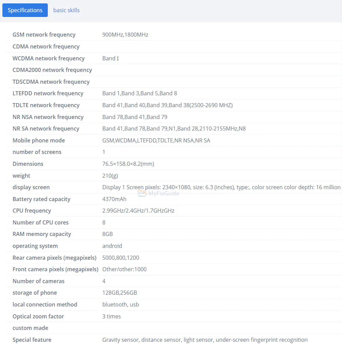342x355 pixels.
Task: Click the CDMA2000 network frequency label
Action: pos(52,70)
